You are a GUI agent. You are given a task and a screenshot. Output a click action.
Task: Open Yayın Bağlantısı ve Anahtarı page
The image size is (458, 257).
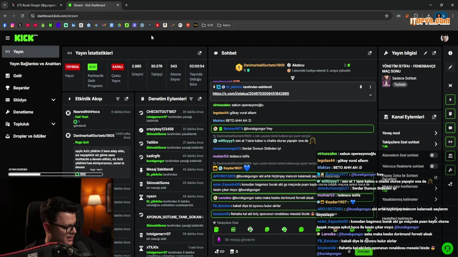(x=35, y=64)
